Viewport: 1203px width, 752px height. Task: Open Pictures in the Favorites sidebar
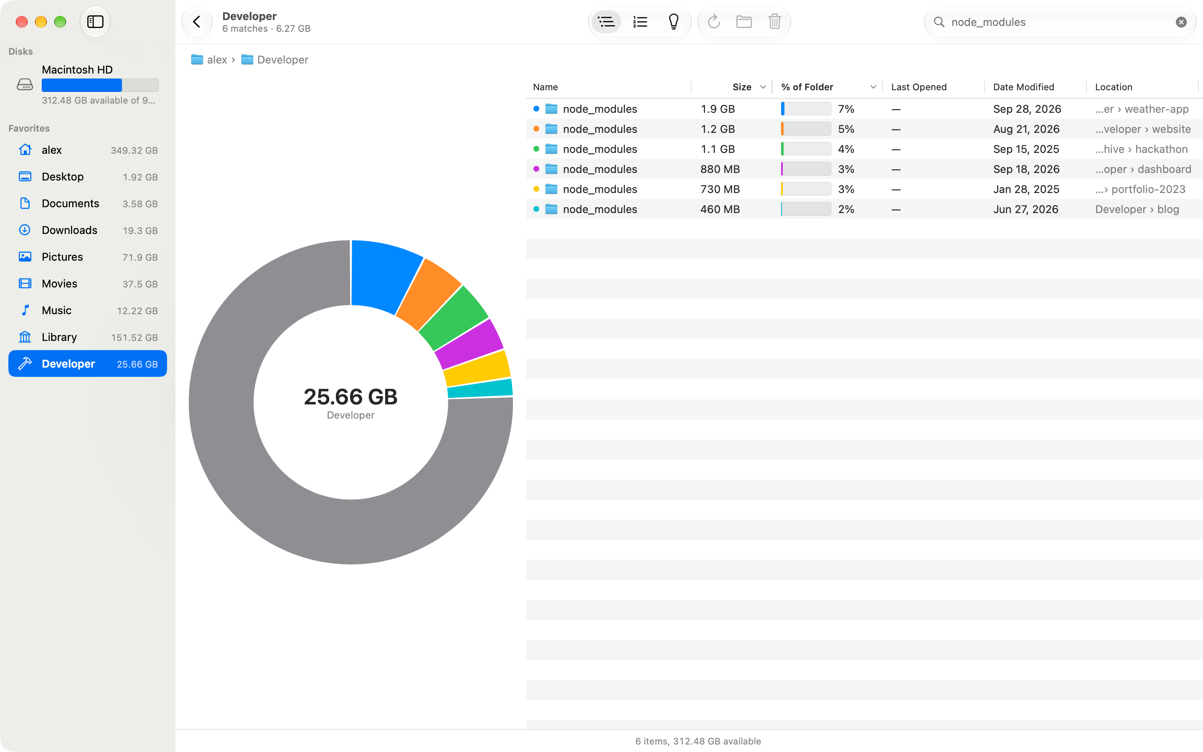pyautogui.click(x=87, y=257)
